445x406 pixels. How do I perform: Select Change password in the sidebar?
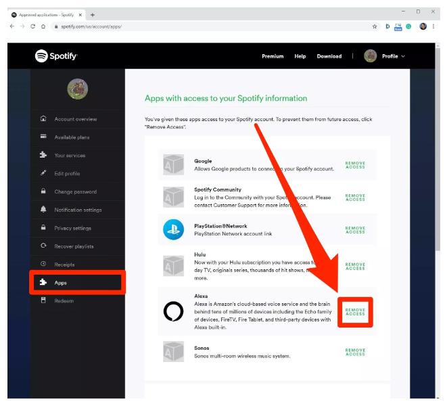coord(76,191)
